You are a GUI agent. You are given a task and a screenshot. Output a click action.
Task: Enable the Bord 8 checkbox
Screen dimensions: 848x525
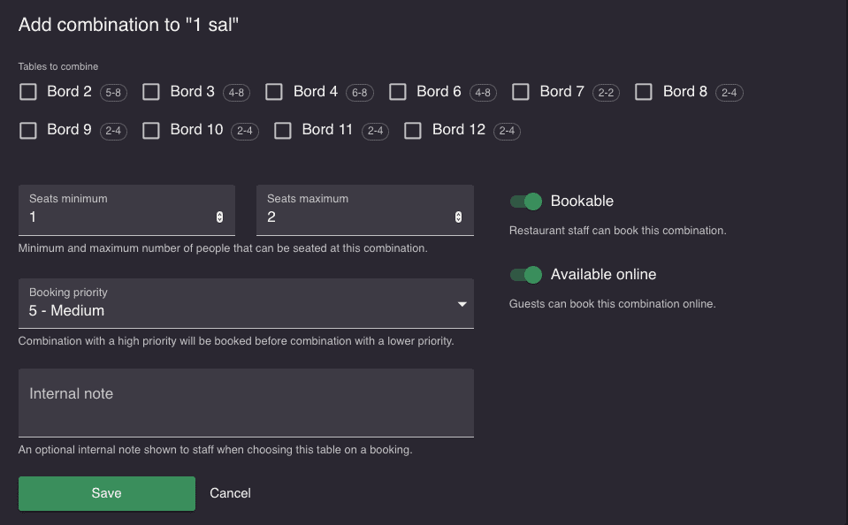644,92
